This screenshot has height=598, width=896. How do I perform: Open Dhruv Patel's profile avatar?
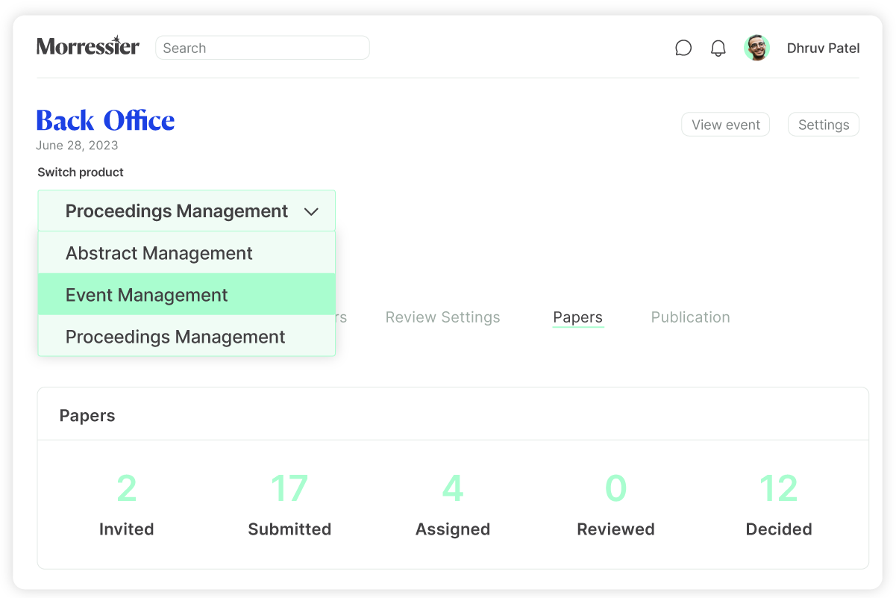tap(756, 49)
